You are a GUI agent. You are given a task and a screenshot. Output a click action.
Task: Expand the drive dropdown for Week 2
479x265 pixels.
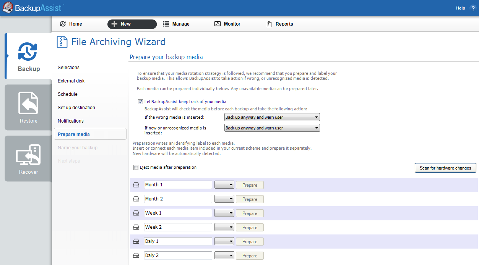click(x=224, y=228)
